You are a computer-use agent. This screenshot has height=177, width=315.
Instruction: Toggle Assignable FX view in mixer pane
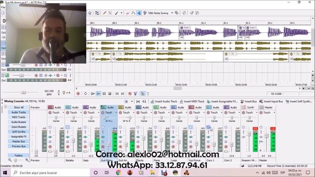(x=19, y=137)
